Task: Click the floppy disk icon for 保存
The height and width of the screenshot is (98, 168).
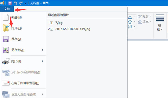Action: (x=6, y=39)
